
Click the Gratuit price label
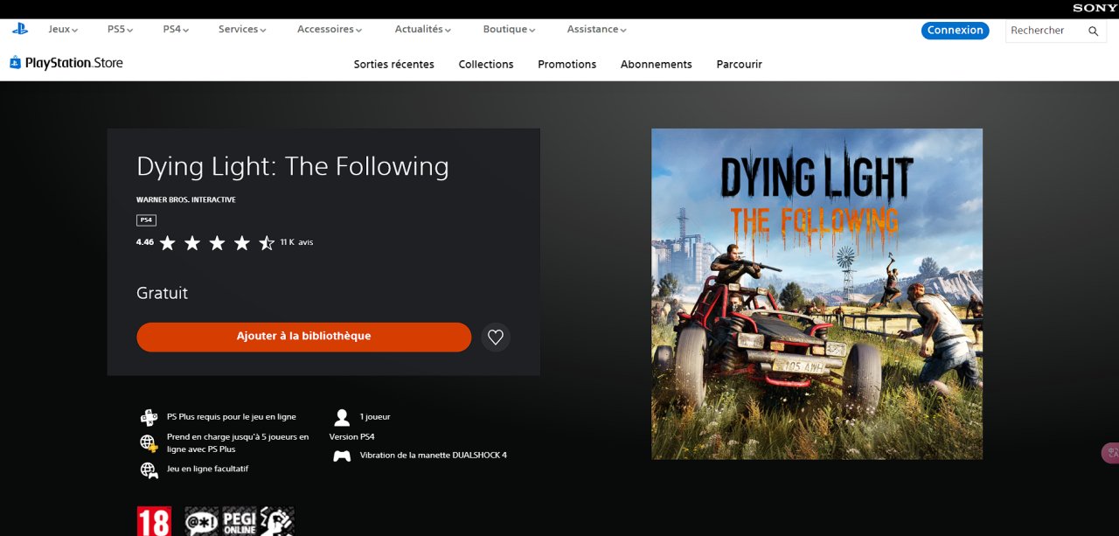pos(162,293)
